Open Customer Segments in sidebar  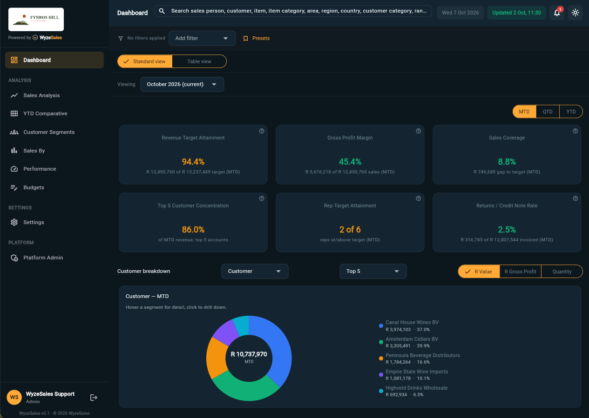54,132
